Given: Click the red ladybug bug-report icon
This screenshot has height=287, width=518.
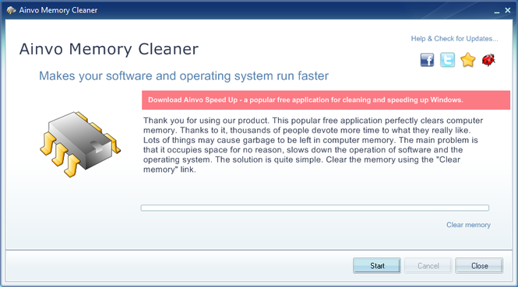Looking at the screenshot, I should coord(488,60).
